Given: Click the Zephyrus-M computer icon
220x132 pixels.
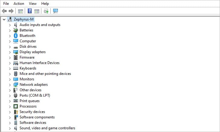Looking at the screenshot, I should [x=10, y=19].
